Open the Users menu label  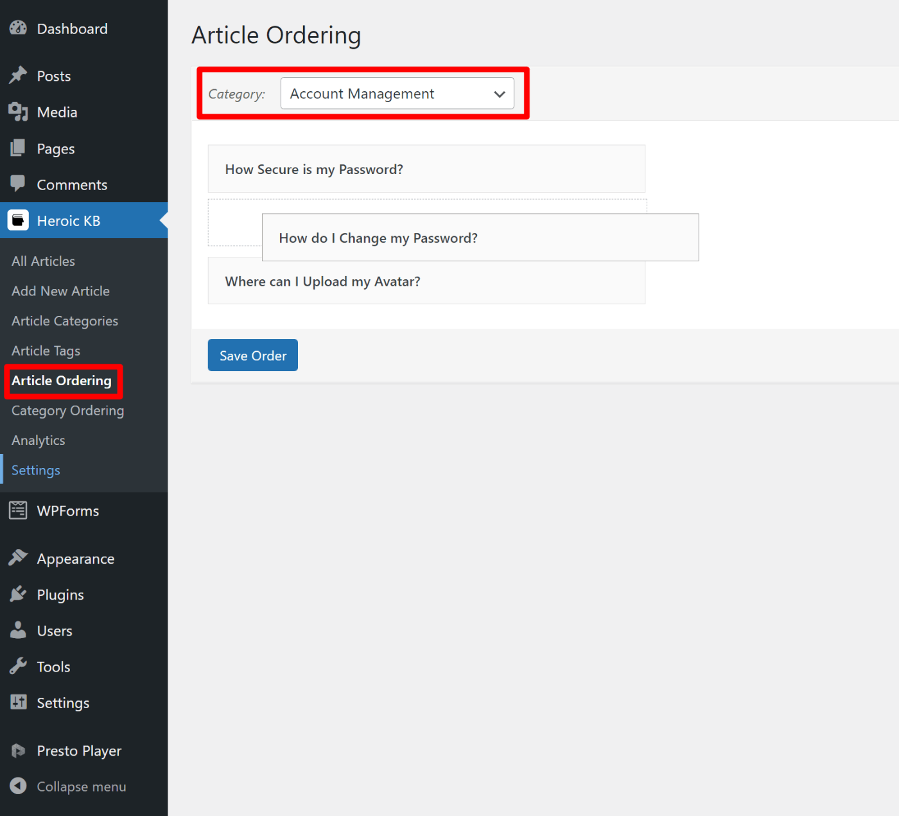[55, 631]
